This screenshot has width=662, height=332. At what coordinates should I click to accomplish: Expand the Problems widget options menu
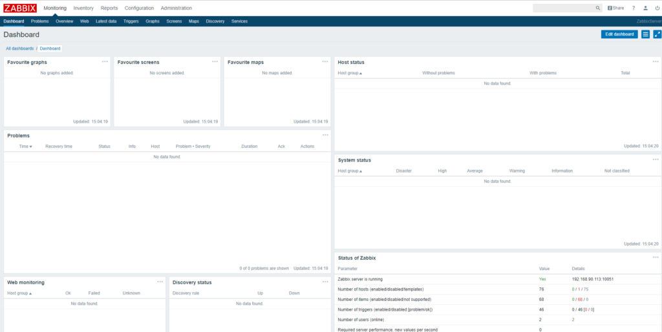pos(325,135)
